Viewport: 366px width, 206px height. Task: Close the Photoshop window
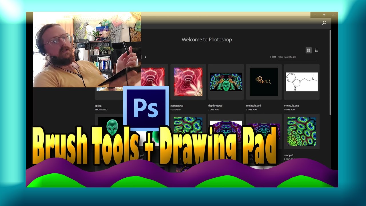333,15
